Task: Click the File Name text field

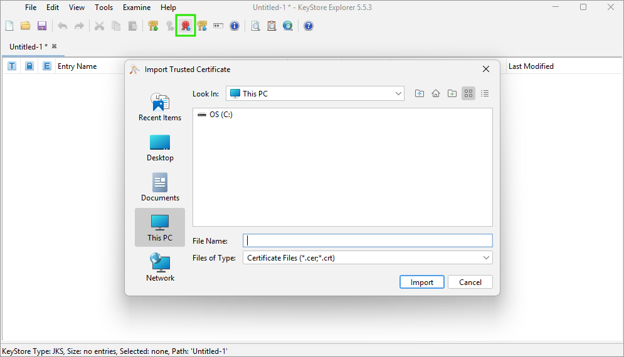Action: click(368, 241)
